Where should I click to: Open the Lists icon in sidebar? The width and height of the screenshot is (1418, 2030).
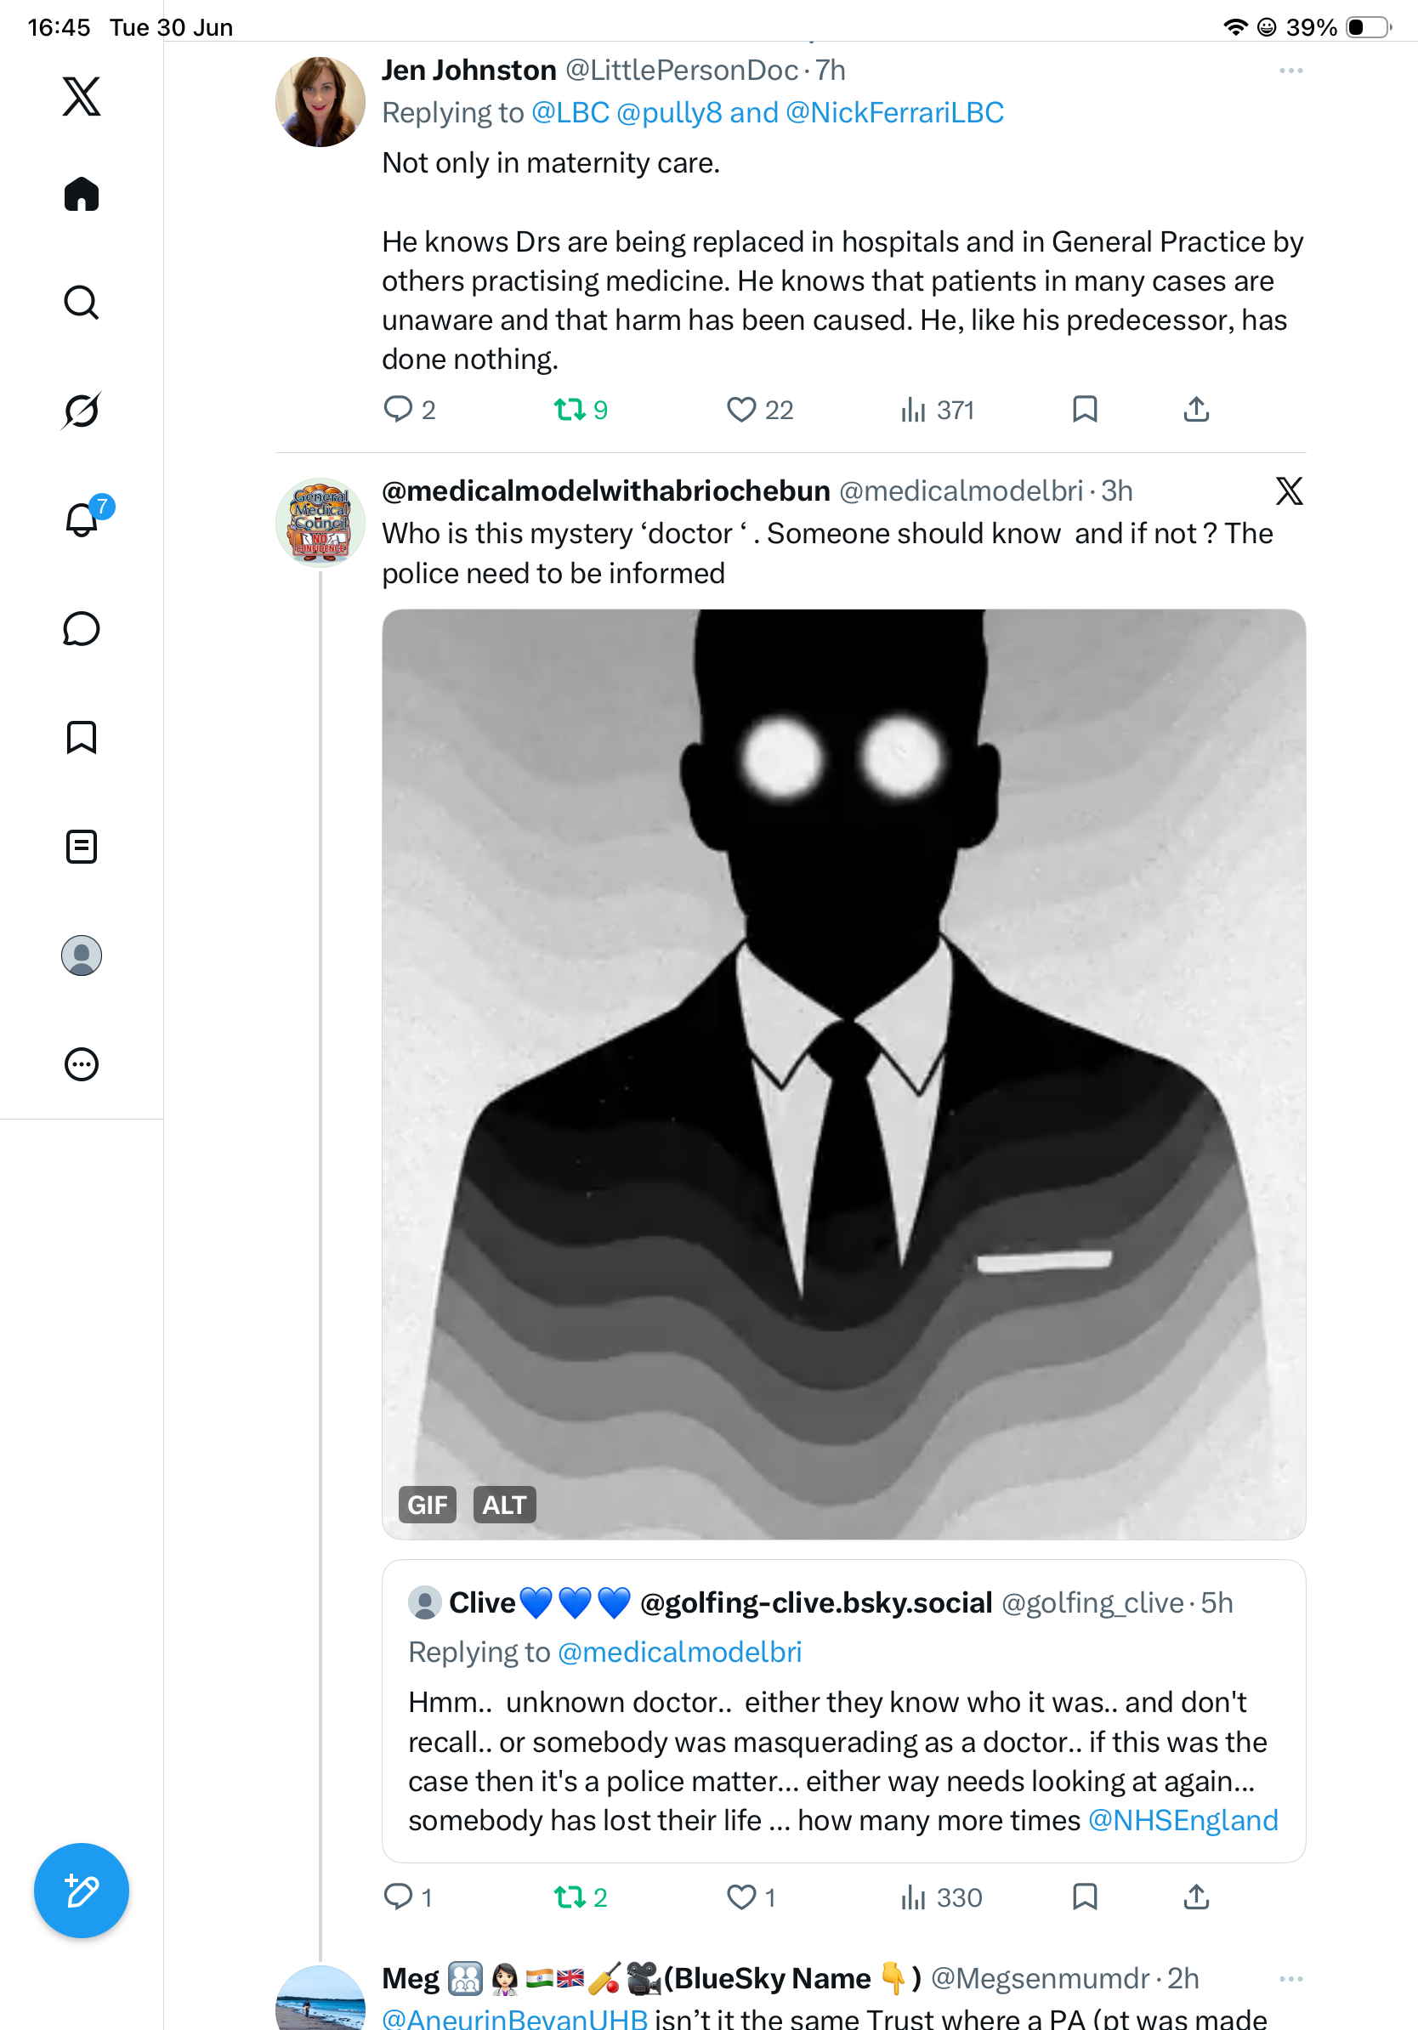[x=82, y=846]
